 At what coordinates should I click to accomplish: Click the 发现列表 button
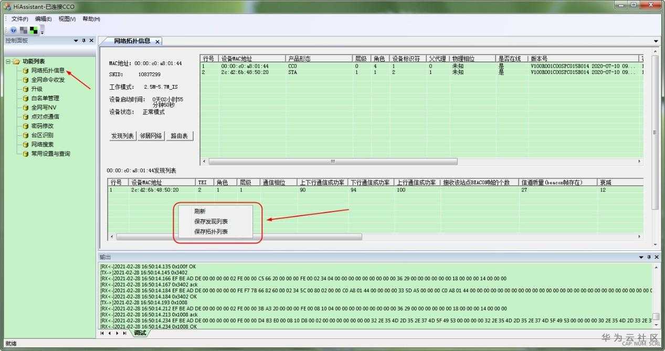(122, 136)
